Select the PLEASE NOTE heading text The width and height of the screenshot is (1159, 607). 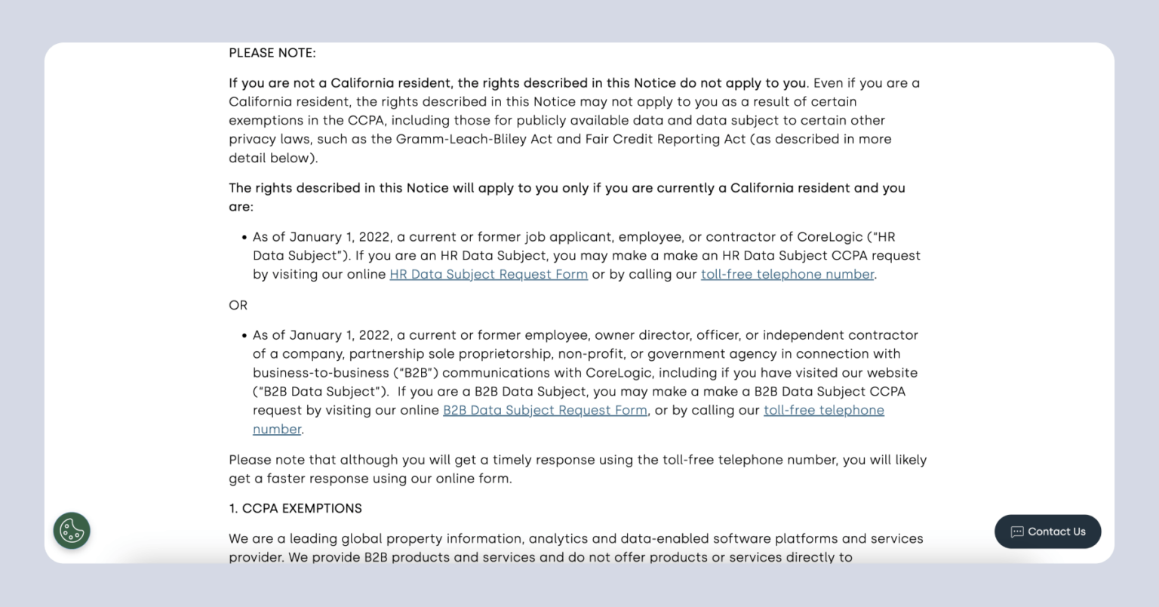coord(273,53)
